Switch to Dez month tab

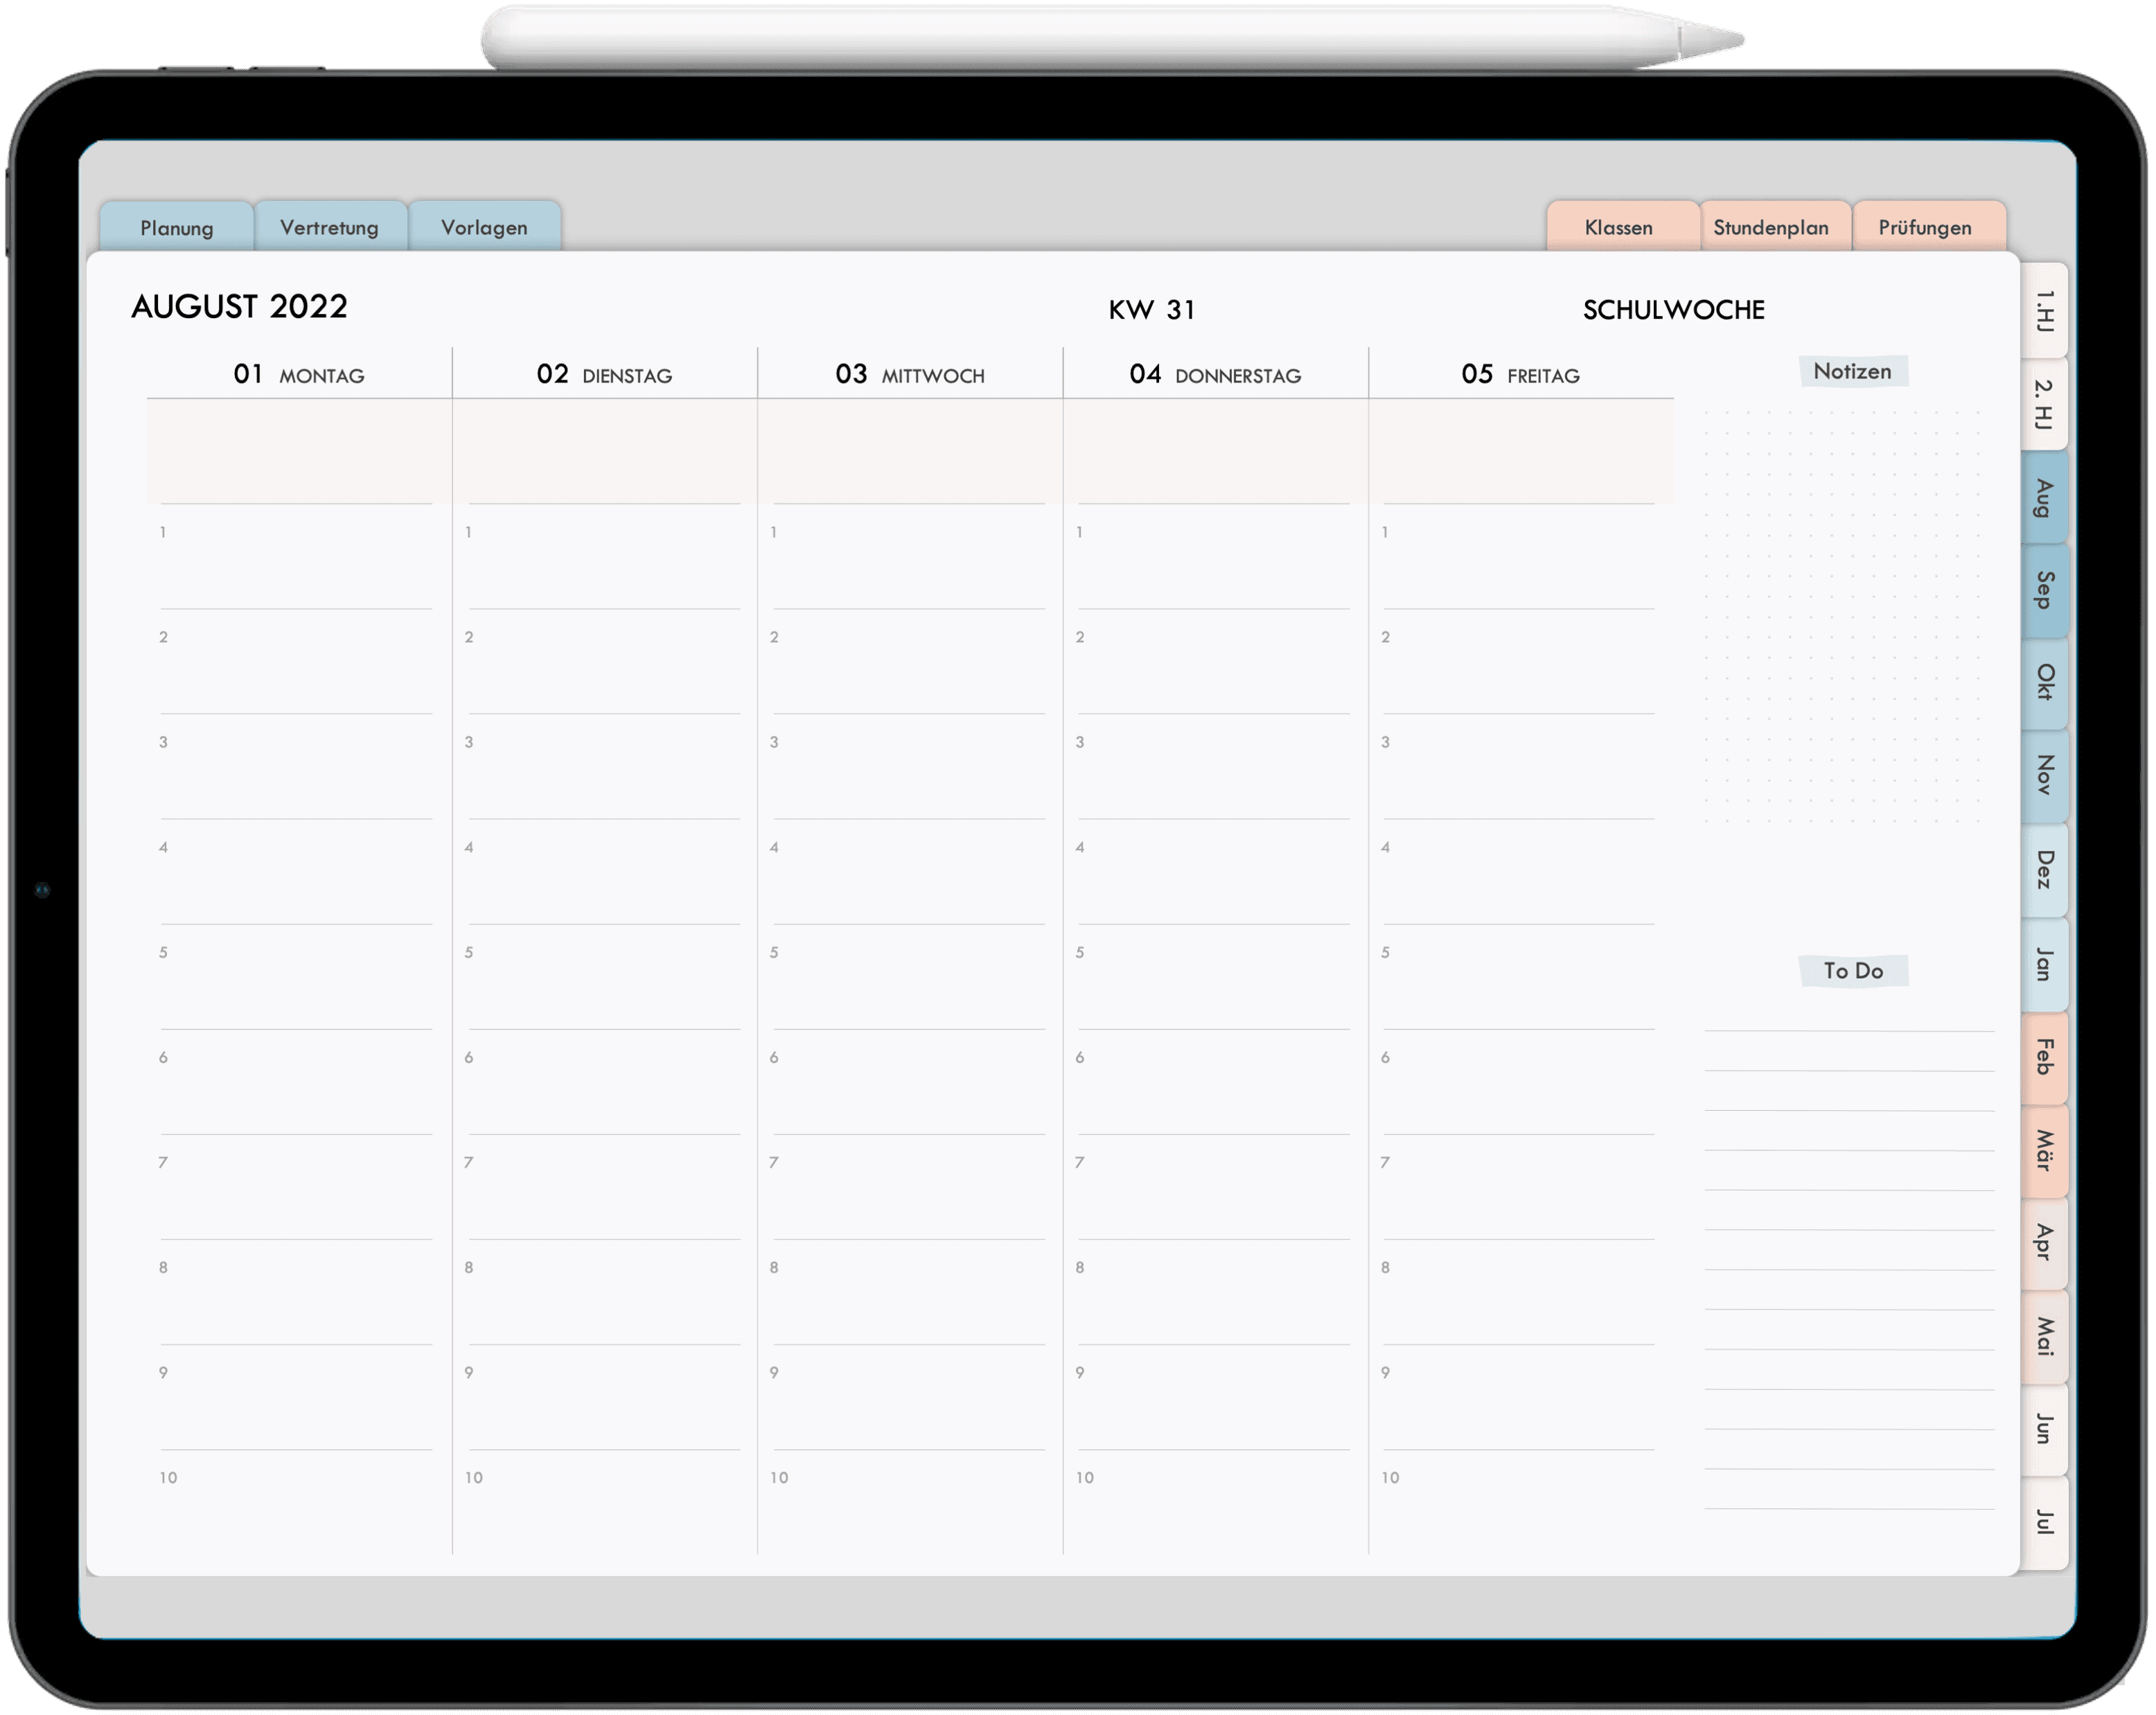point(2045,870)
